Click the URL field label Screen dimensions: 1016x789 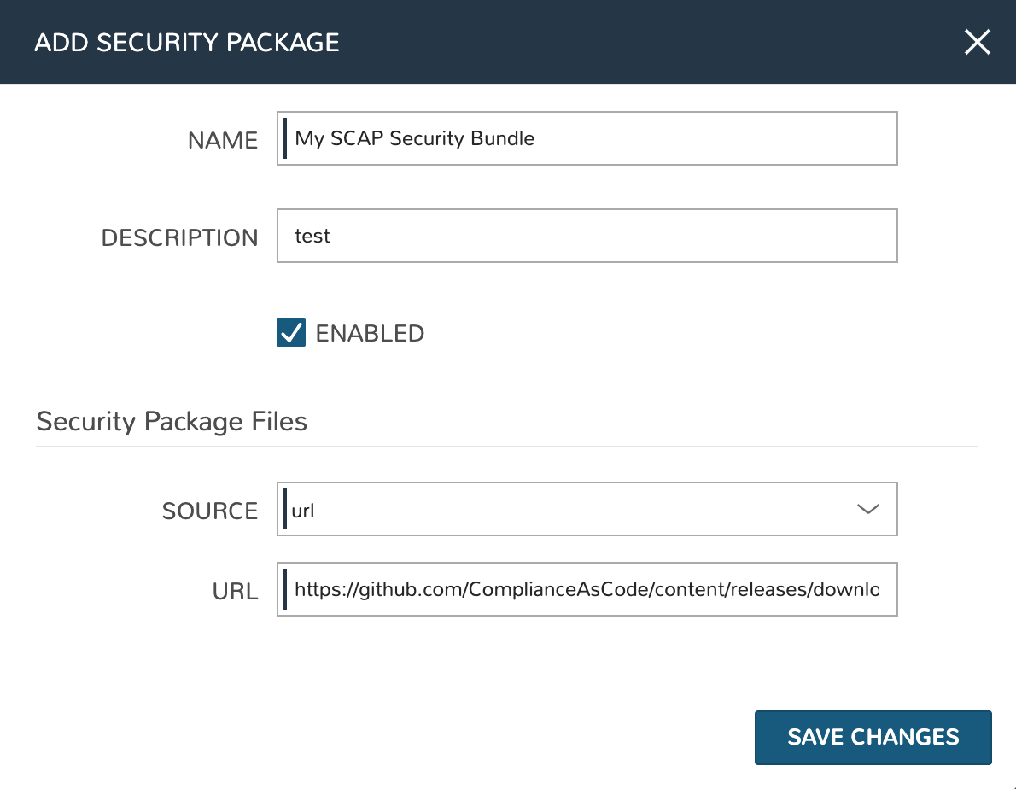[x=235, y=591]
